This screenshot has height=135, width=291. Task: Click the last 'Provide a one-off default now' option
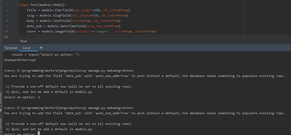[69, 124]
